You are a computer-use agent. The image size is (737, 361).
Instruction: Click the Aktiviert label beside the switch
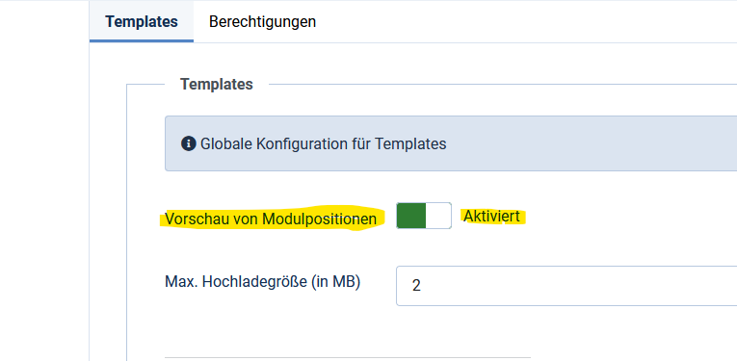pos(491,217)
